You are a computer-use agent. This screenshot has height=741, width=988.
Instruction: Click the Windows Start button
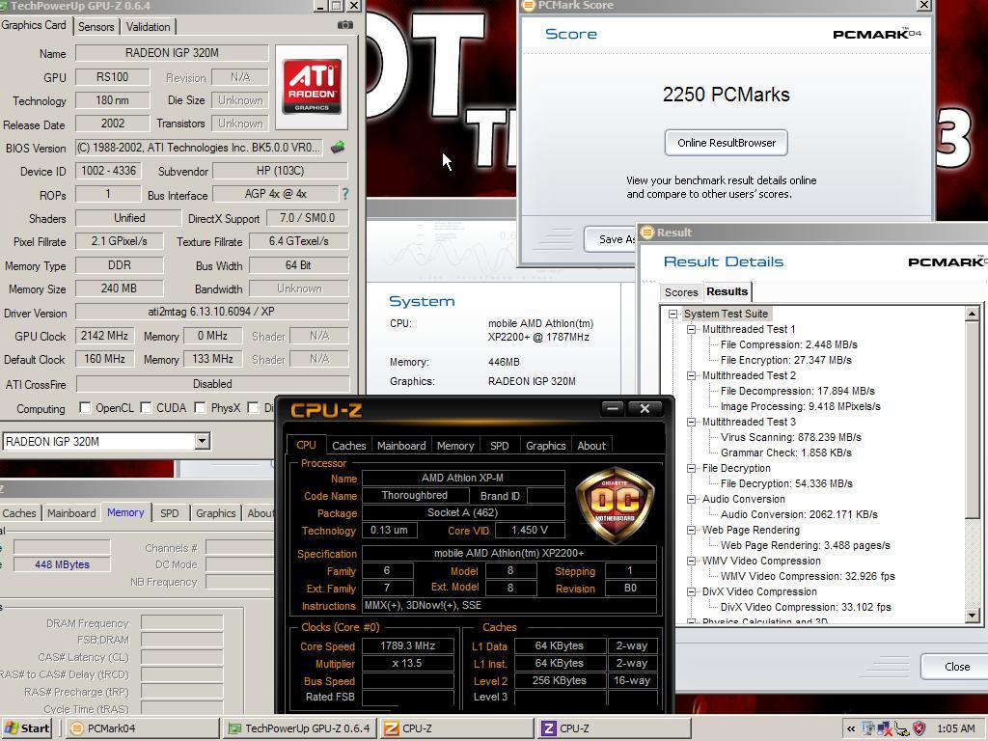point(27,728)
